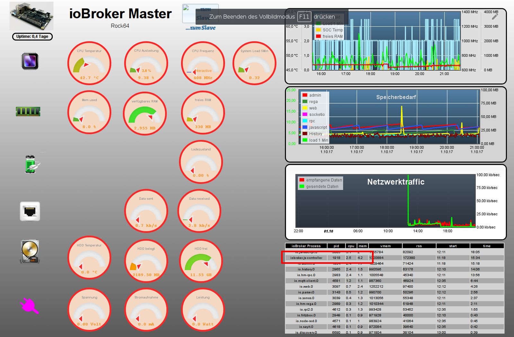Select the CPU Auslastung gauge
514x337 pixels.
click(146, 63)
